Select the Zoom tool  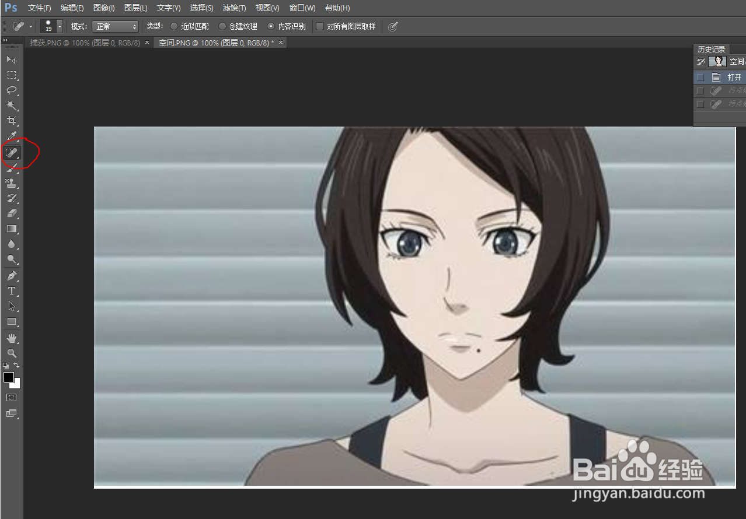(x=11, y=353)
